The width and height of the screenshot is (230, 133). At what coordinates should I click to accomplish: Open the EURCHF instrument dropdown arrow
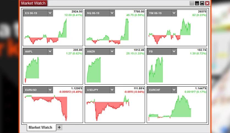click(x=174, y=90)
